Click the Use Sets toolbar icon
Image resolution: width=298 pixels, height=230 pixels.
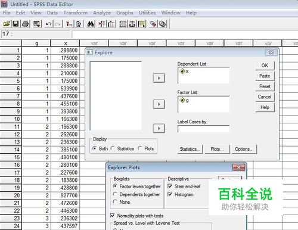163,24
